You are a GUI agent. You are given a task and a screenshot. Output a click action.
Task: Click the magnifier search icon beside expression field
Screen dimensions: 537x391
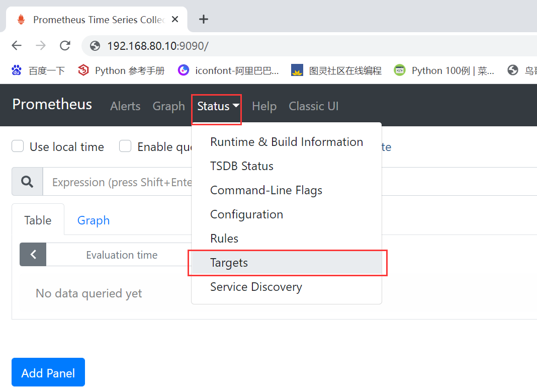(x=27, y=182)
